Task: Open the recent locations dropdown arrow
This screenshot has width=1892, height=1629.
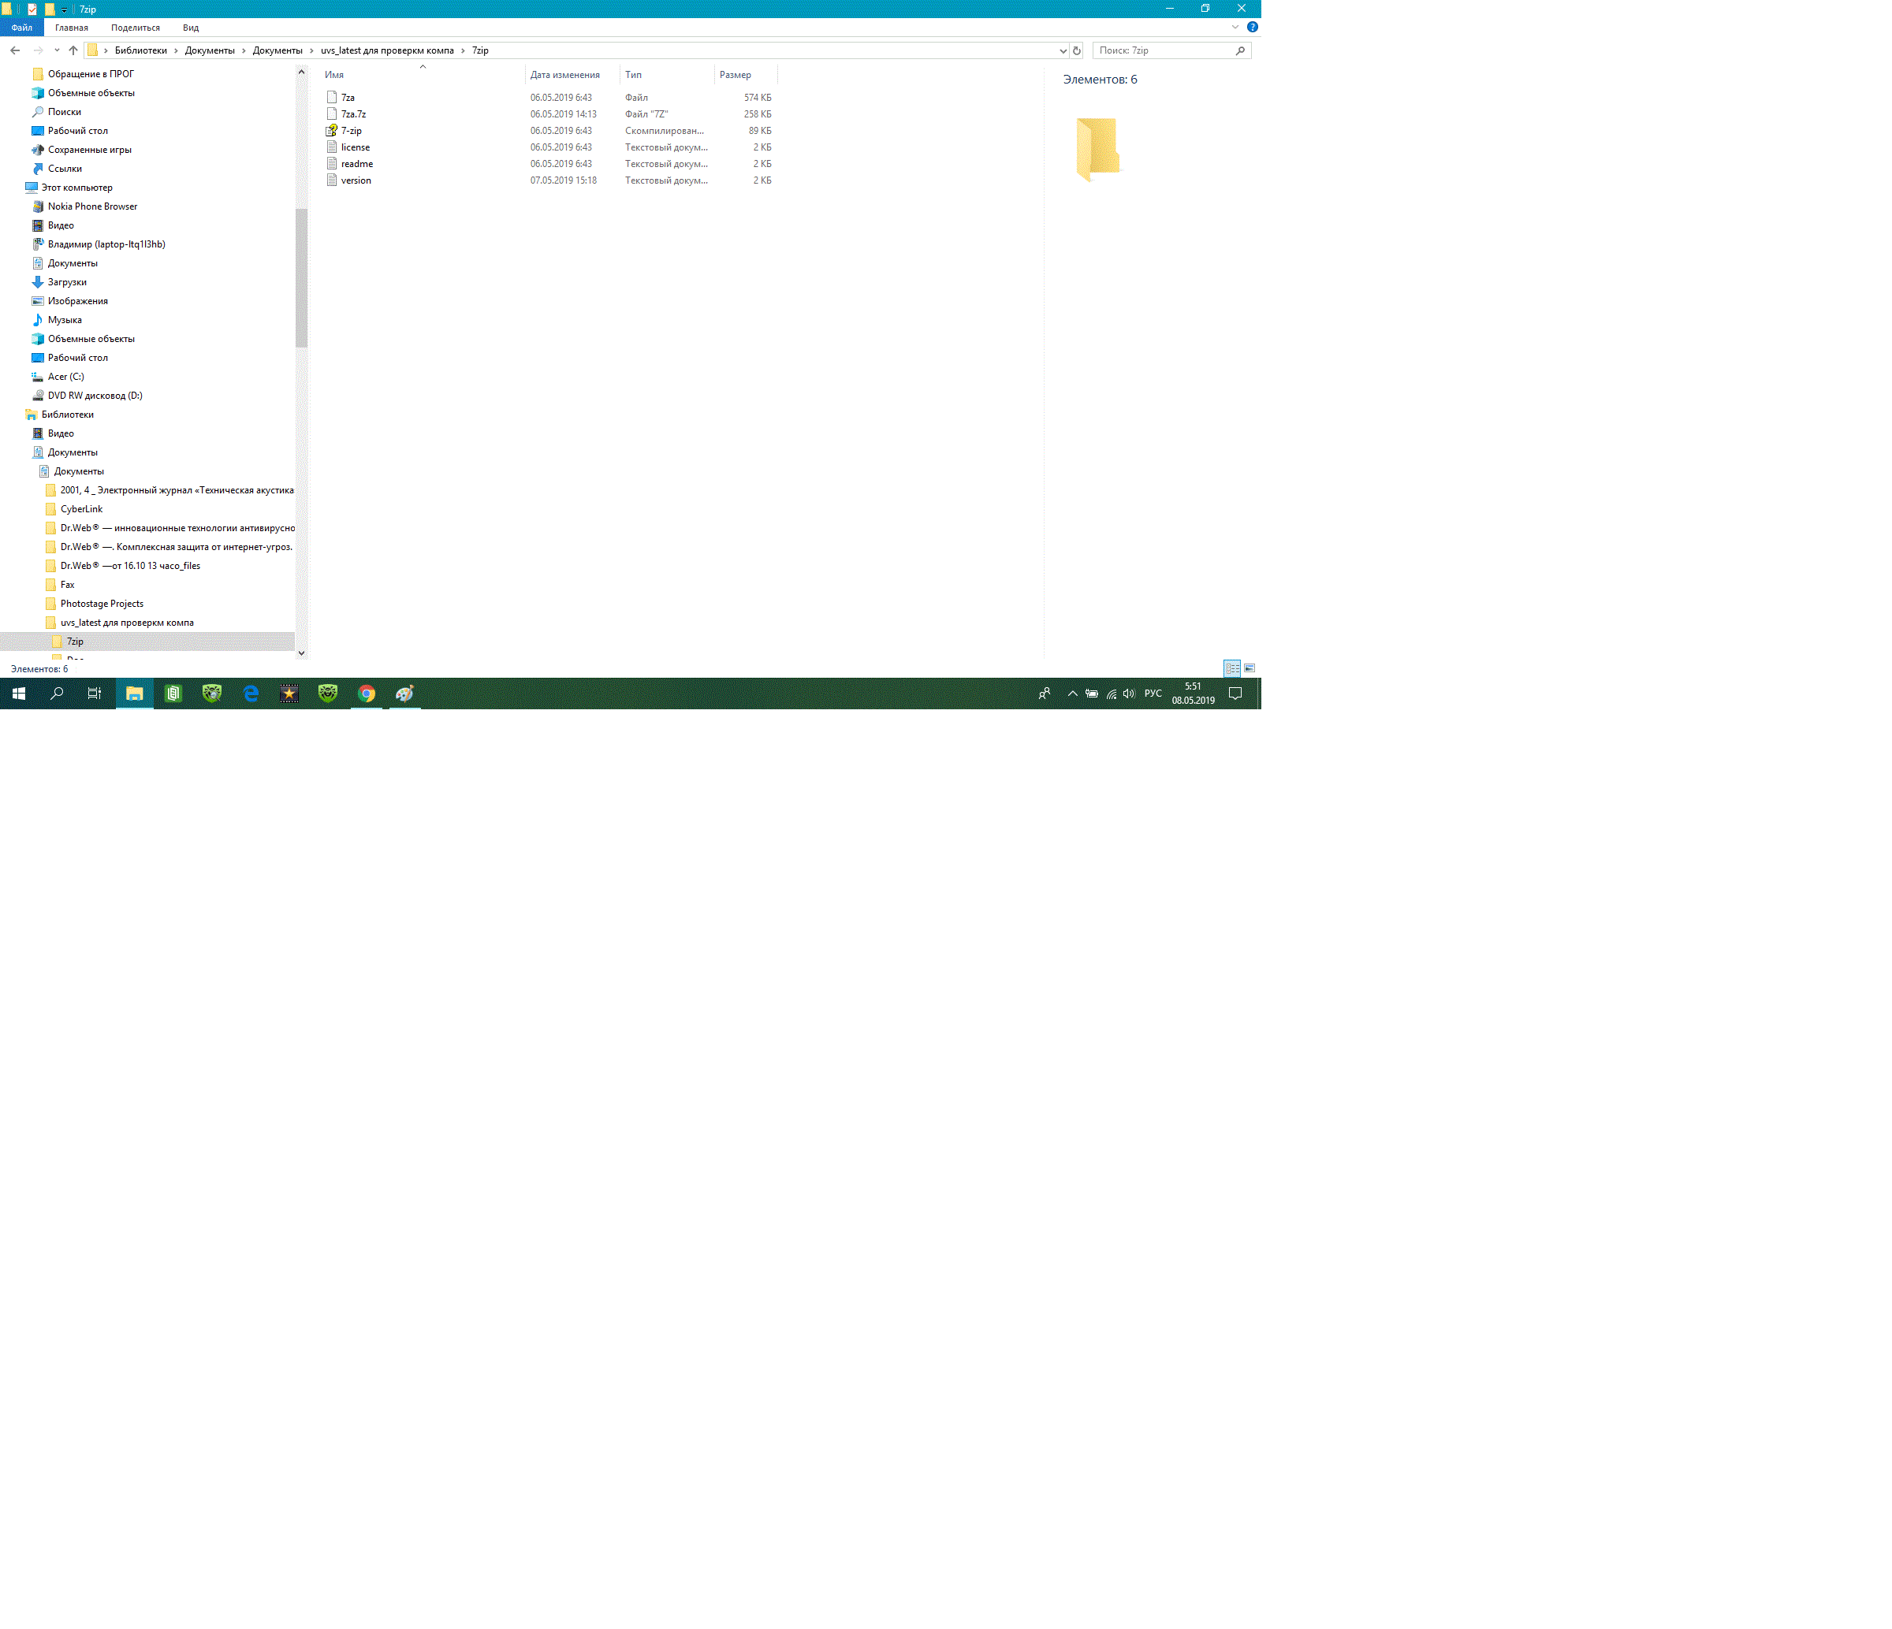Action: (57, 50)
